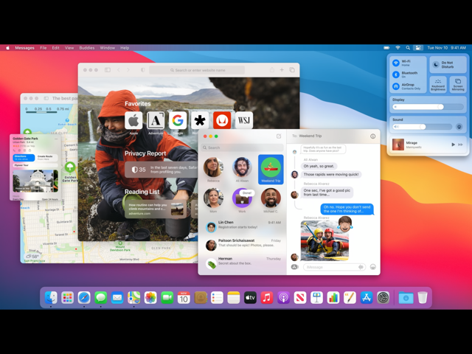The image size is (472, 354).
Task: Open the View menu
Action: [69, 48]
